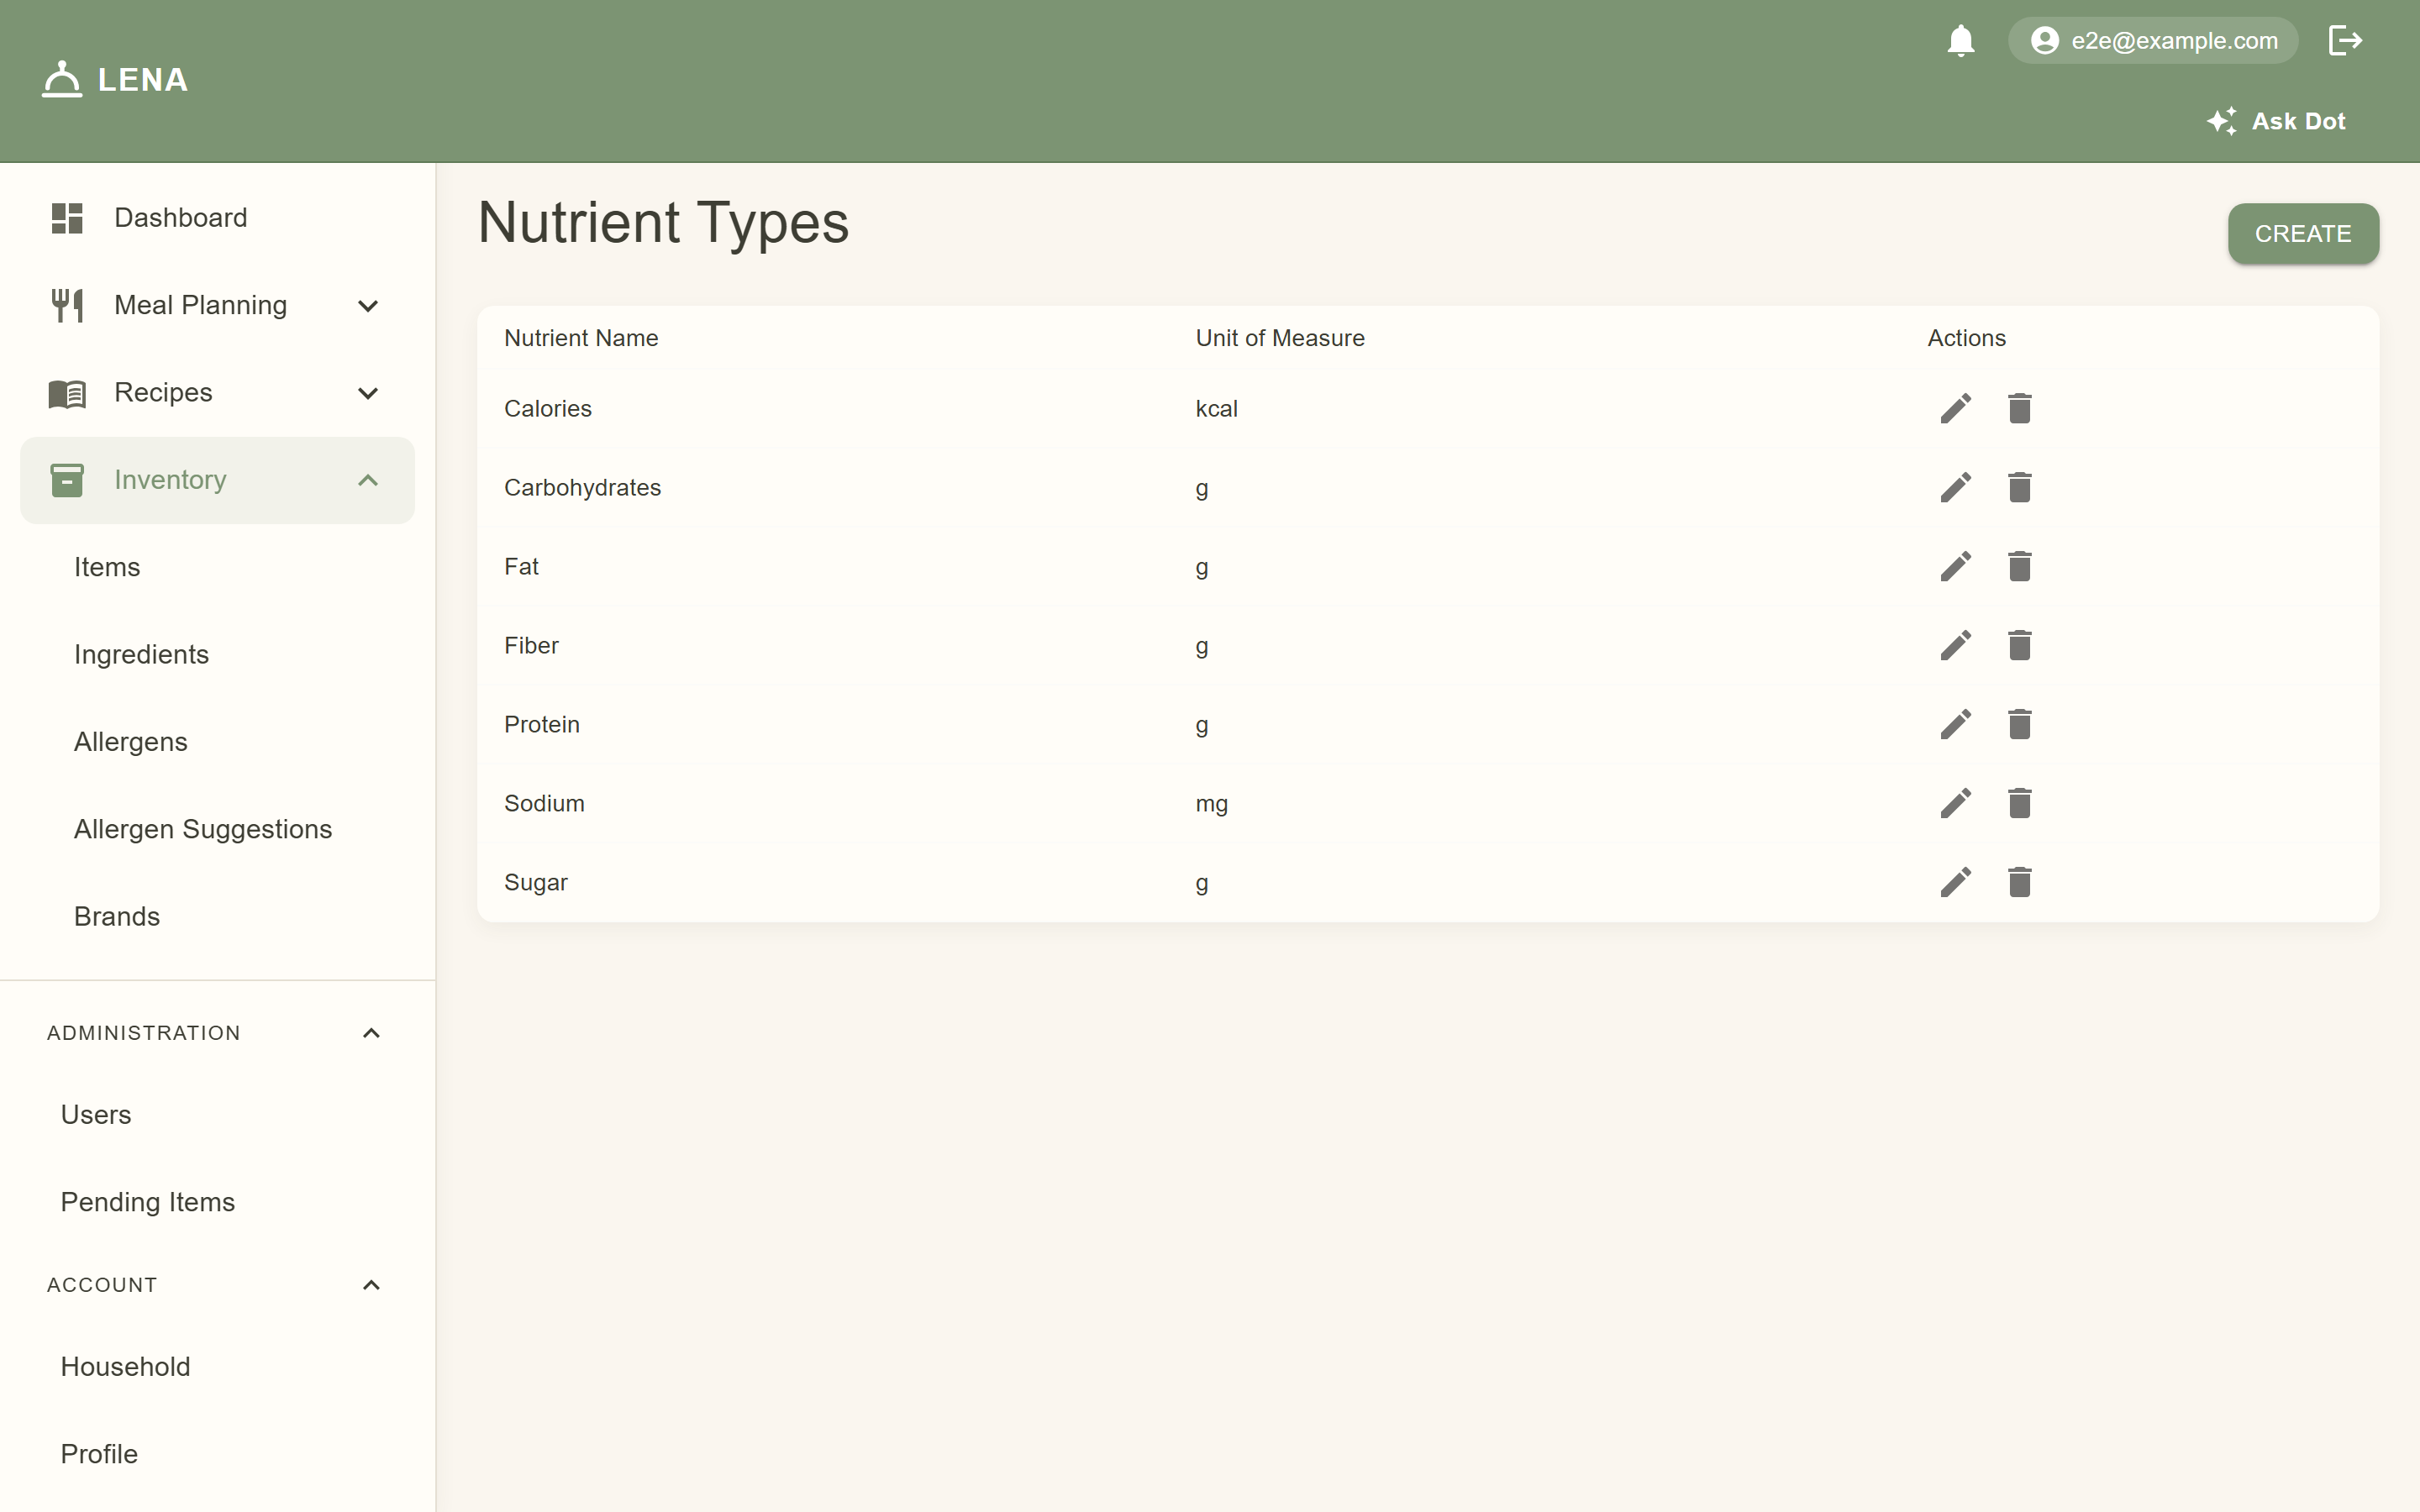Collapse the Inventory section chevron
Image resolution: width=2420 pixels, height=1512 pixels.
[x=368, y=480]
